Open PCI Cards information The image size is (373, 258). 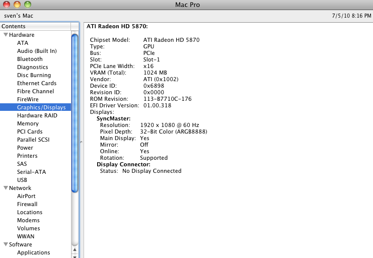click(30, 132)
